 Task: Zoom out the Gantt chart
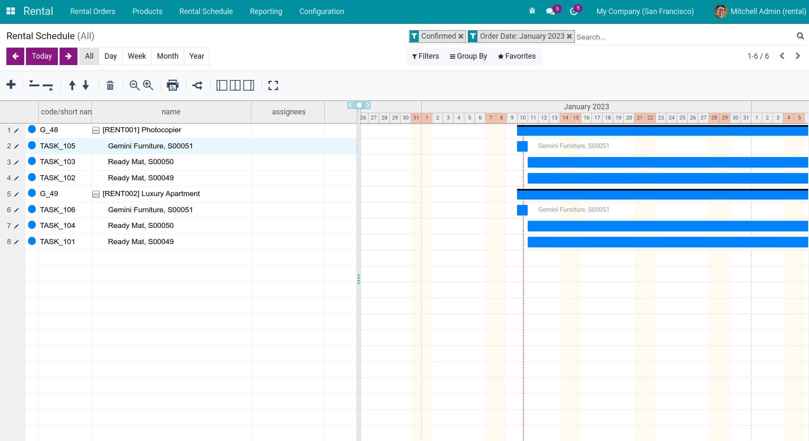pyautogui.click(x=134, y=85)
